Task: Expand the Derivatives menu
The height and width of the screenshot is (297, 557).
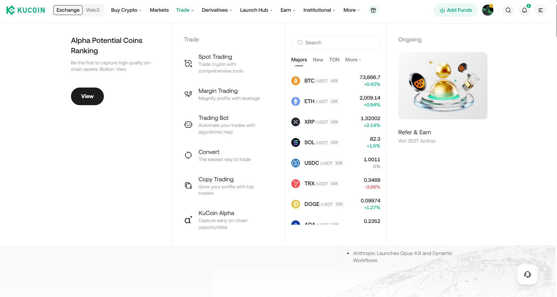Action: coord(217,10)
